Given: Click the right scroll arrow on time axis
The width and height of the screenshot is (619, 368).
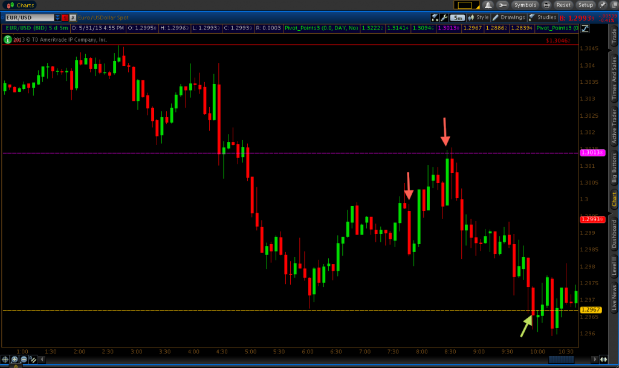Looking at the screenshot, I should click(595, 360).
